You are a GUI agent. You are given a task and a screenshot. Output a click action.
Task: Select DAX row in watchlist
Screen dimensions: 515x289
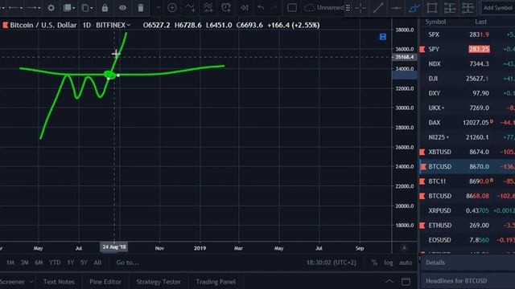[x=468, y=123]
